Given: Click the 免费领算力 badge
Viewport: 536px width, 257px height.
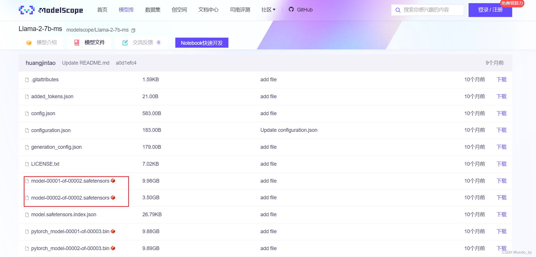Looking at the screenshot, I should pyautogui.click(x=512, y=3).
